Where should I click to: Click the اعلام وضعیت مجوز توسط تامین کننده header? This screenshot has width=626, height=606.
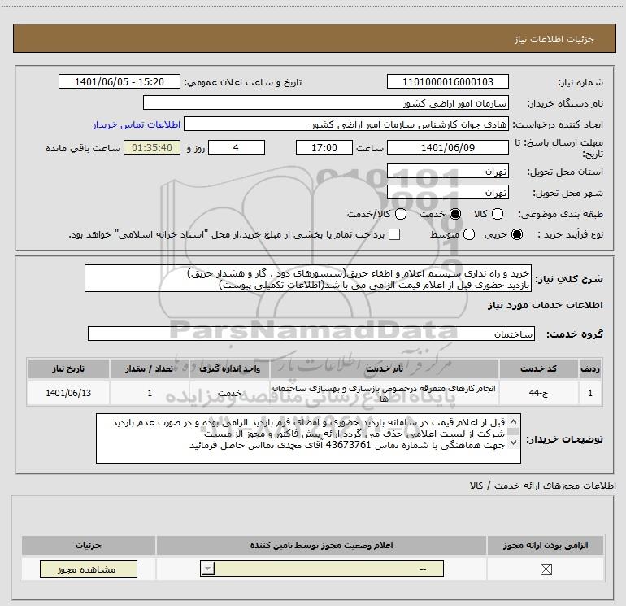point(321,545)
